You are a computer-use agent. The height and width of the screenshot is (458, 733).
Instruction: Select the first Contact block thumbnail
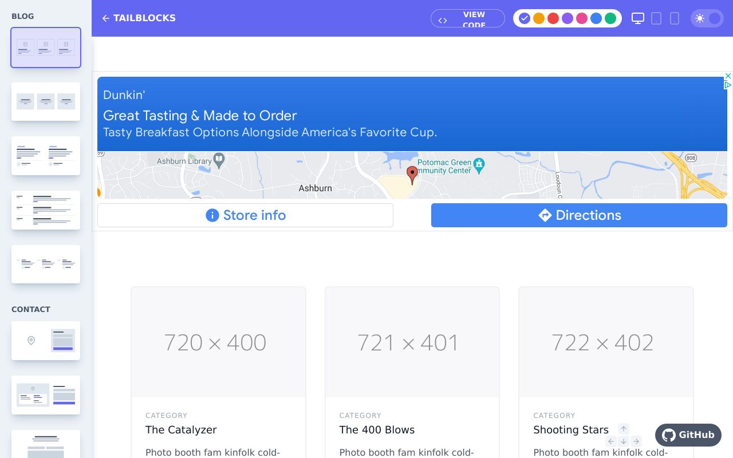pyautogui.click(x=46, y=341)
